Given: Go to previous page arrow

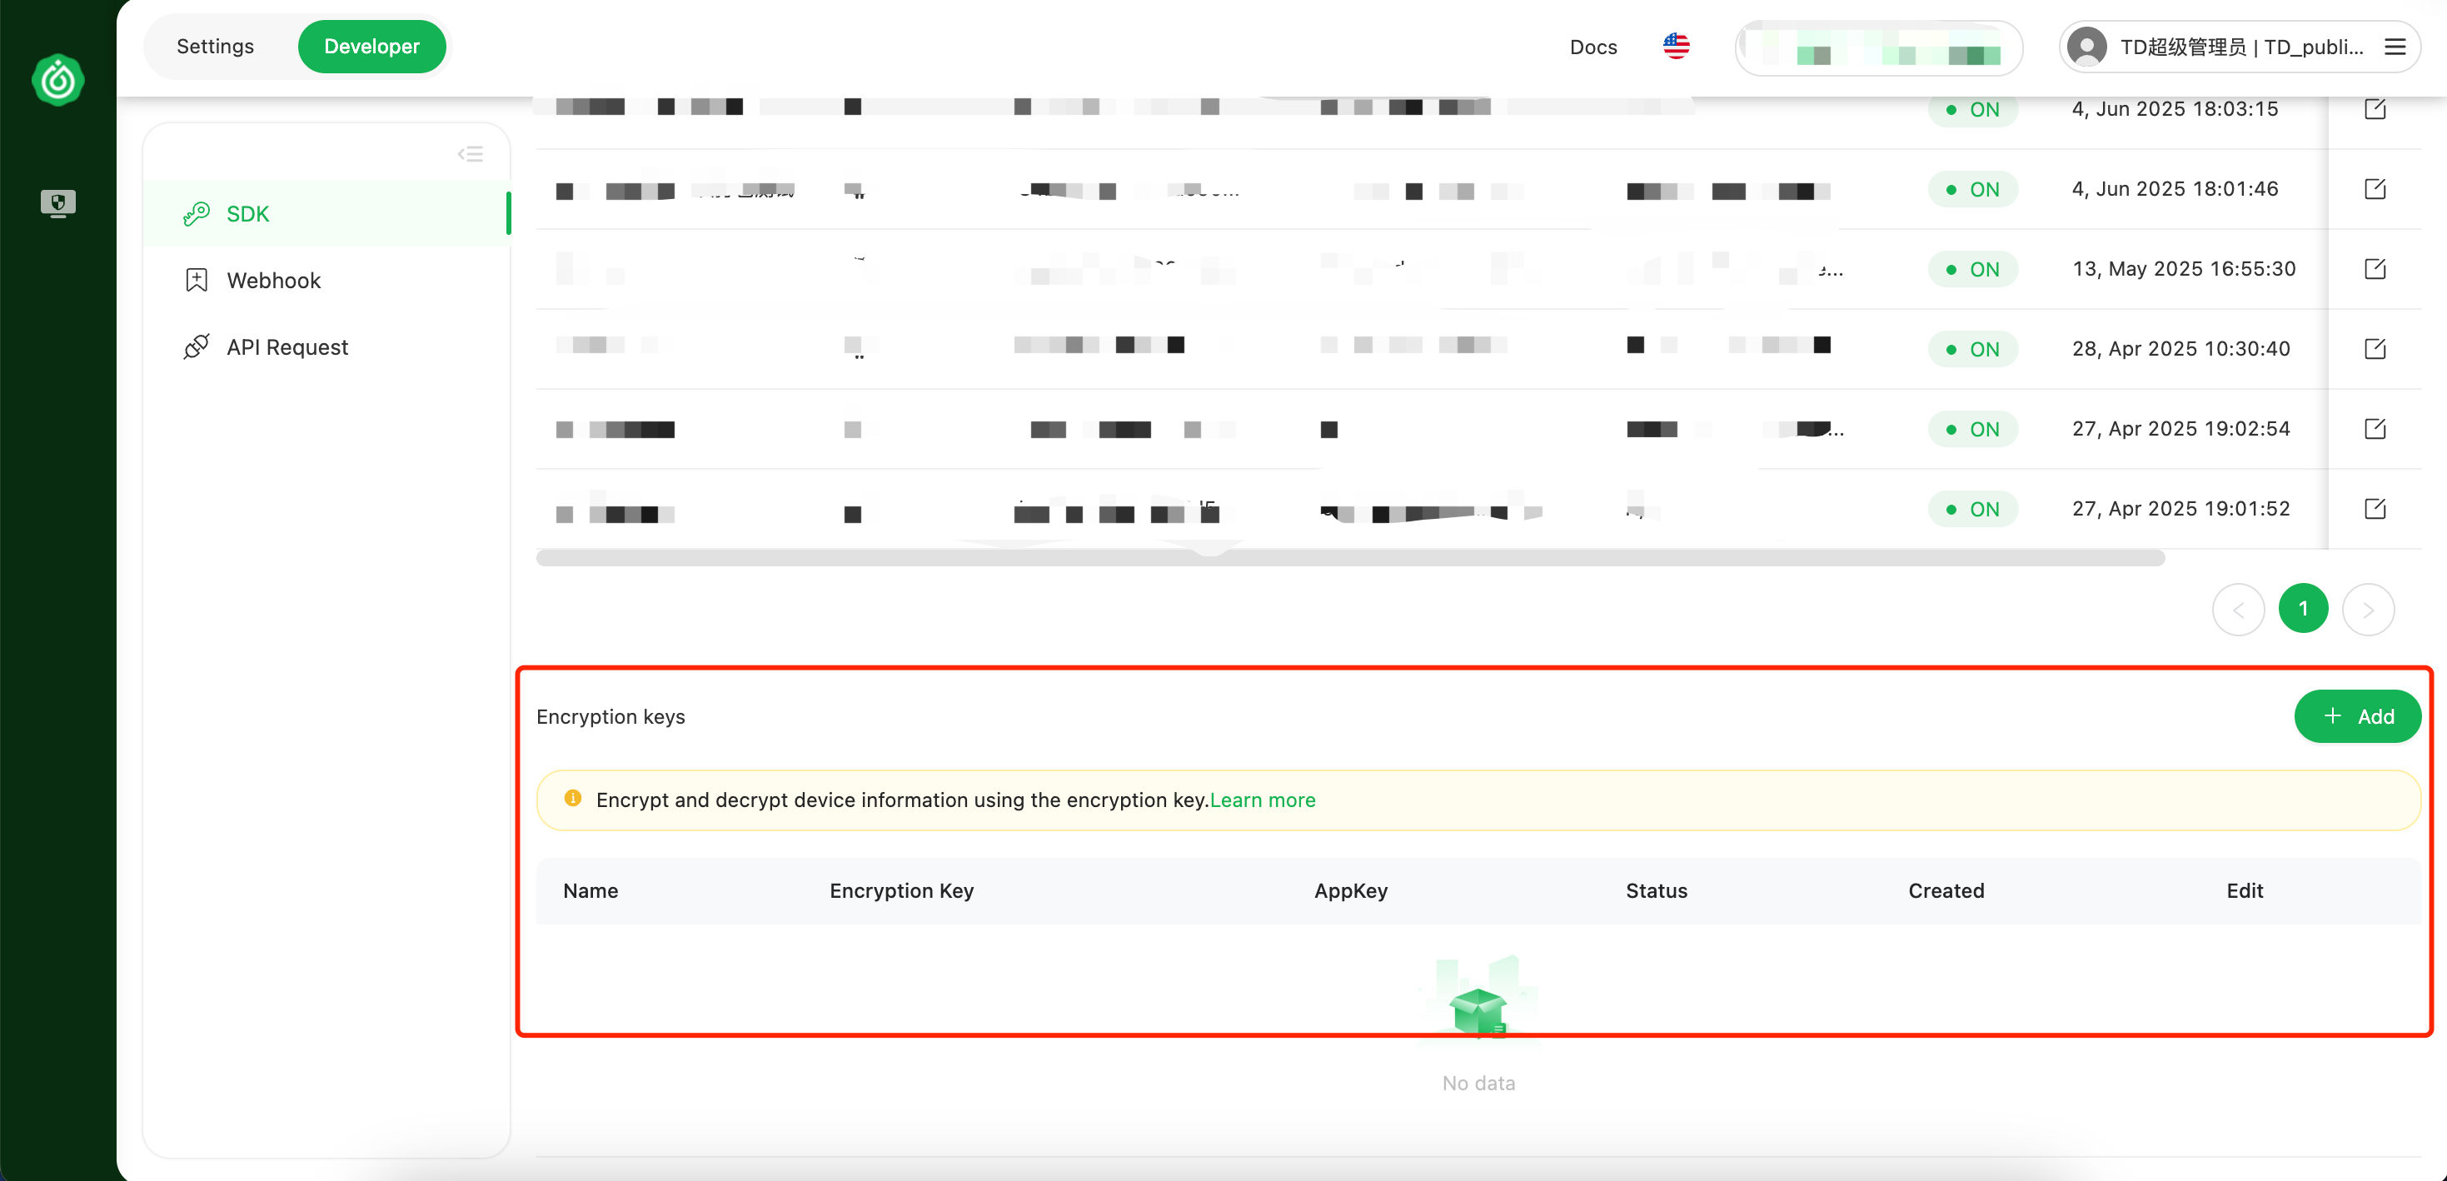Looking at the screenshot, I should 2238,609.
